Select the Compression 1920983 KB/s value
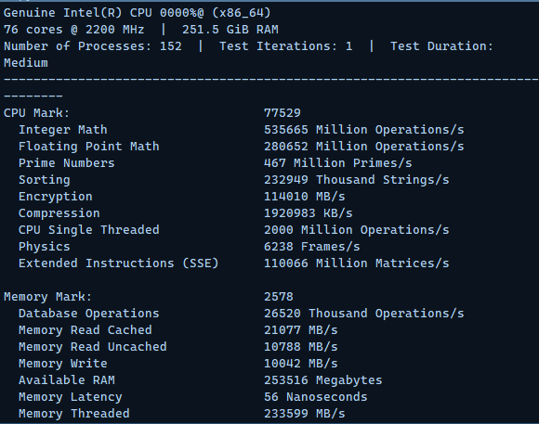This screenshot has height=424, width=539. pyautogui.click(x=308, y=213)
